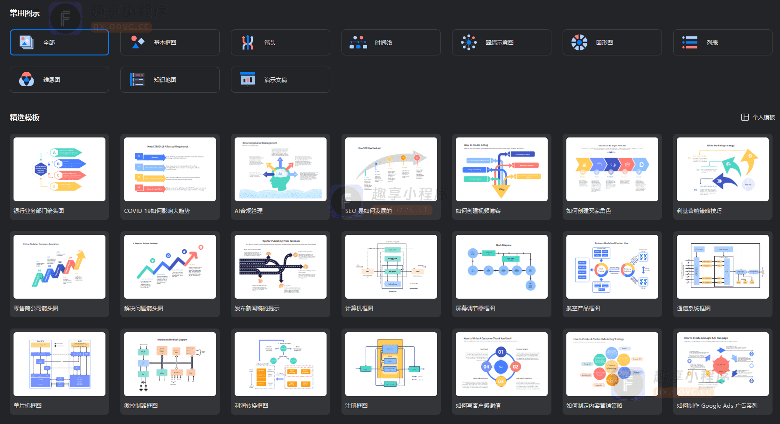Select the 圆形图 circle chart icon
This screenshot has height=424, width=780.
(579, 42)
